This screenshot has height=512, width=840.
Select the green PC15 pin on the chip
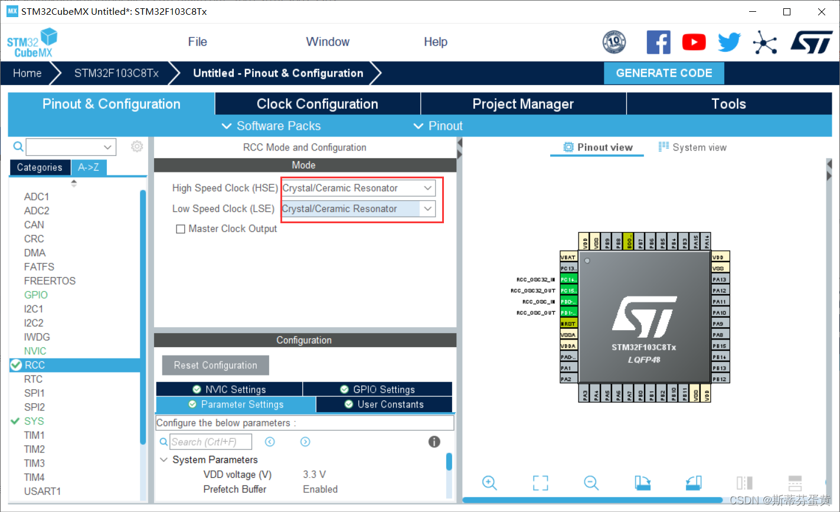[x=568, y=291]
